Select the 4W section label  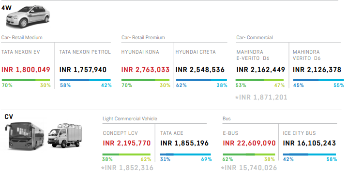[x=6, y=8]
